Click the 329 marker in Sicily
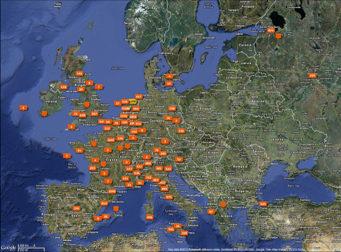 (x=184, y=234)
